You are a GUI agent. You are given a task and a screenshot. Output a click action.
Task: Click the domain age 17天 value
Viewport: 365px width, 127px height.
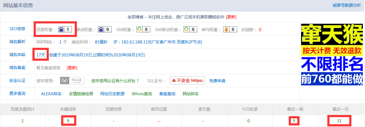41,55
